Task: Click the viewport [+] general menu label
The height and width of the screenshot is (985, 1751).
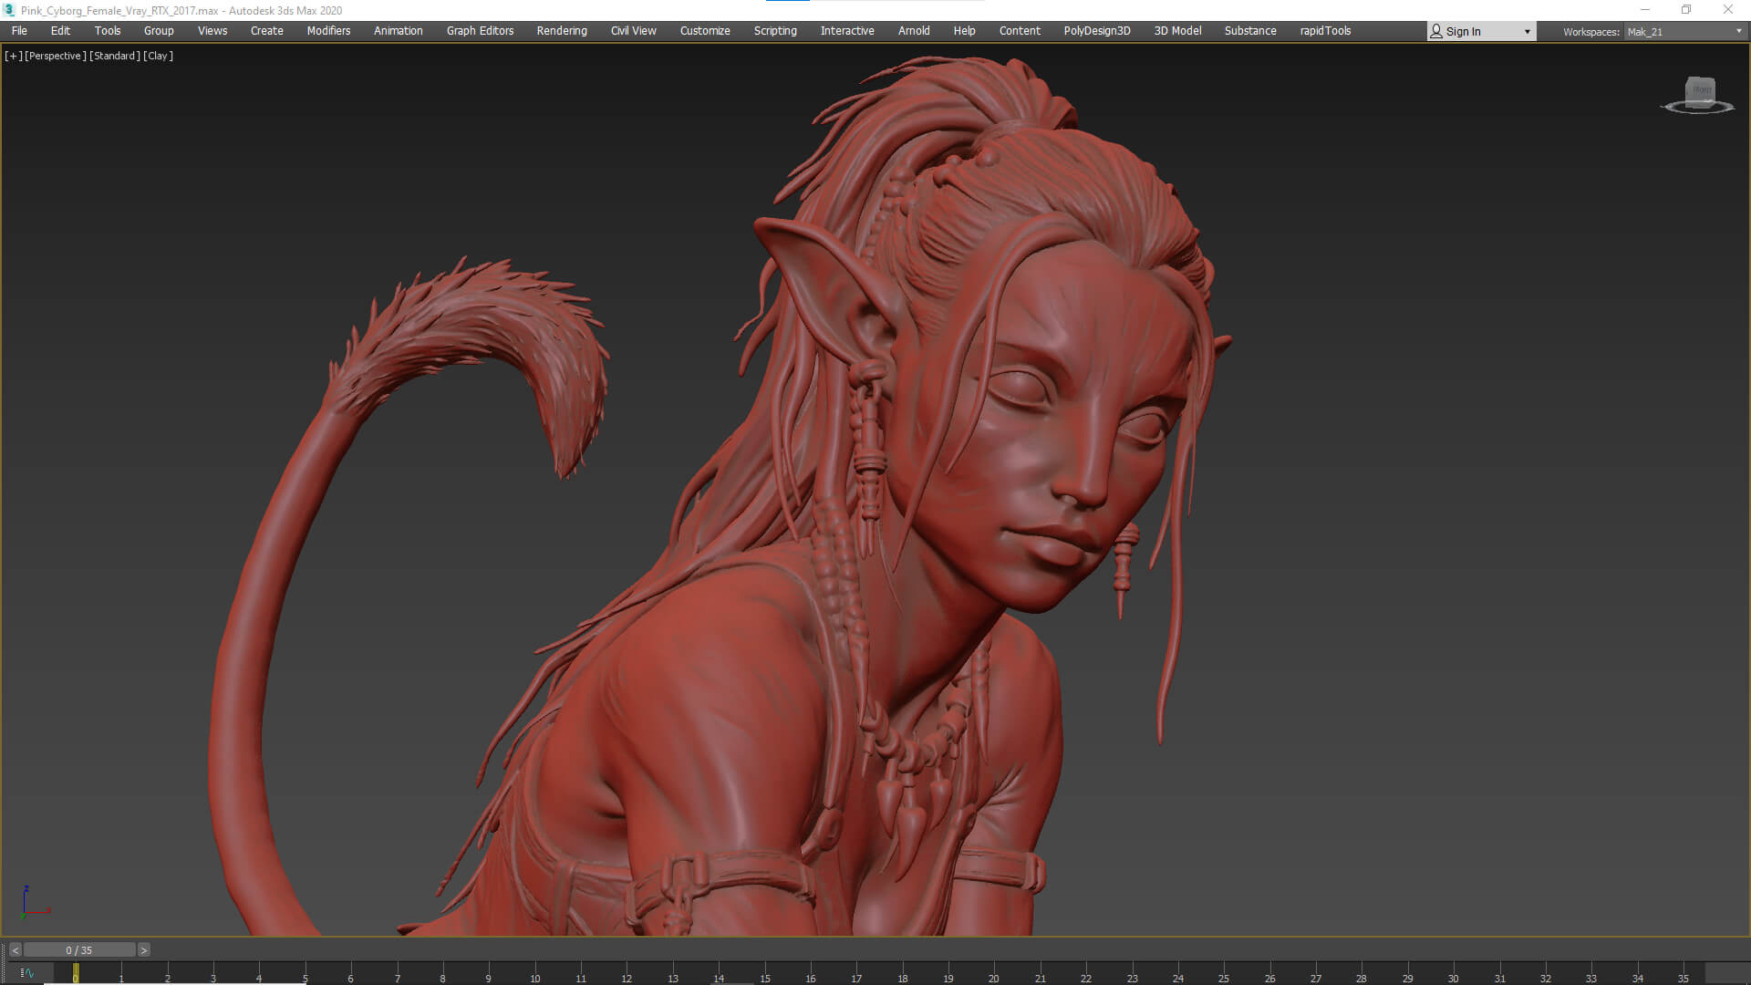Action: coord(13,56)
